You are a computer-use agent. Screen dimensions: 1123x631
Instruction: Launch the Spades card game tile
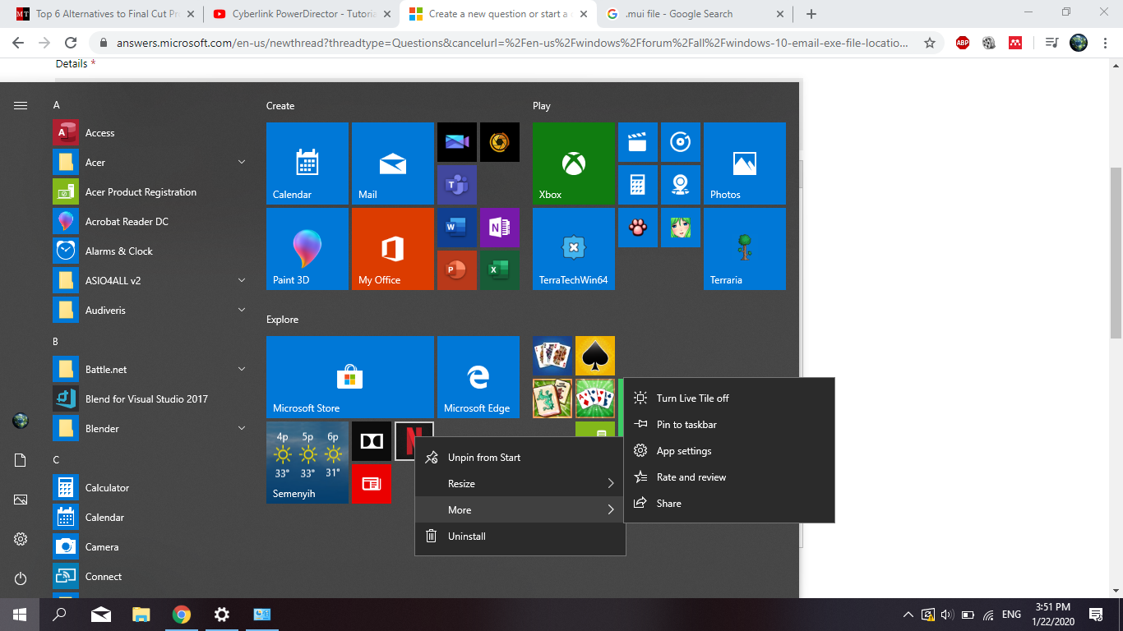[594, 356]
